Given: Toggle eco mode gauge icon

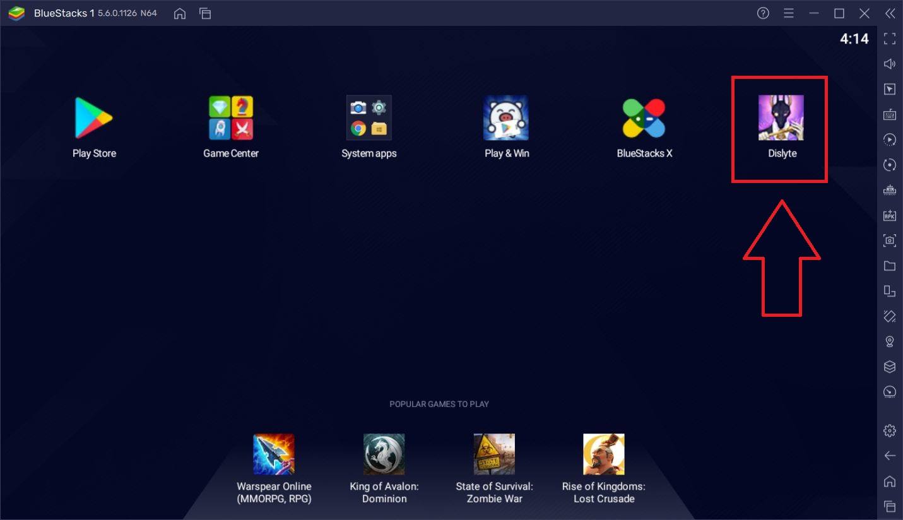Looking at the screenshot, I should [890, 392].
